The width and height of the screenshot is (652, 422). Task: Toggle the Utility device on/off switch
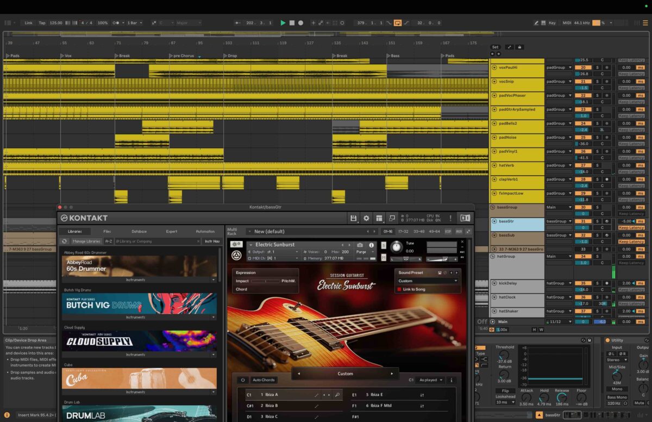[x=607, y=340]
